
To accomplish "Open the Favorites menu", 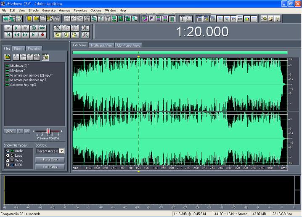I will (x=80, y=10).
